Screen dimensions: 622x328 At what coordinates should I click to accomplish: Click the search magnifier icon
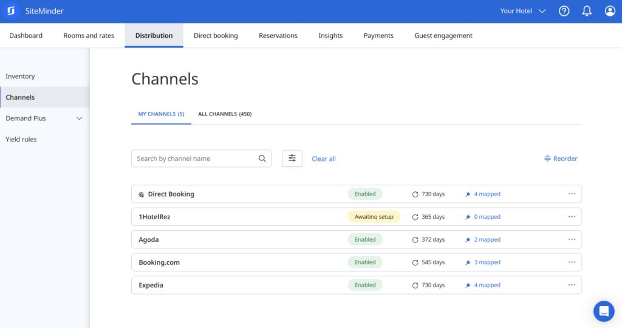[262, 159]
